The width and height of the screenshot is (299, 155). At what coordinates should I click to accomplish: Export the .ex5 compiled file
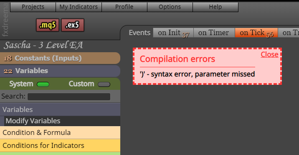pyautogui.click(x=73, y=25)
